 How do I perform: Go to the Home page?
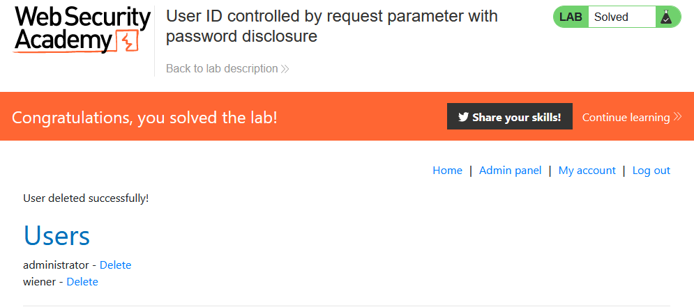click(447, 171)
